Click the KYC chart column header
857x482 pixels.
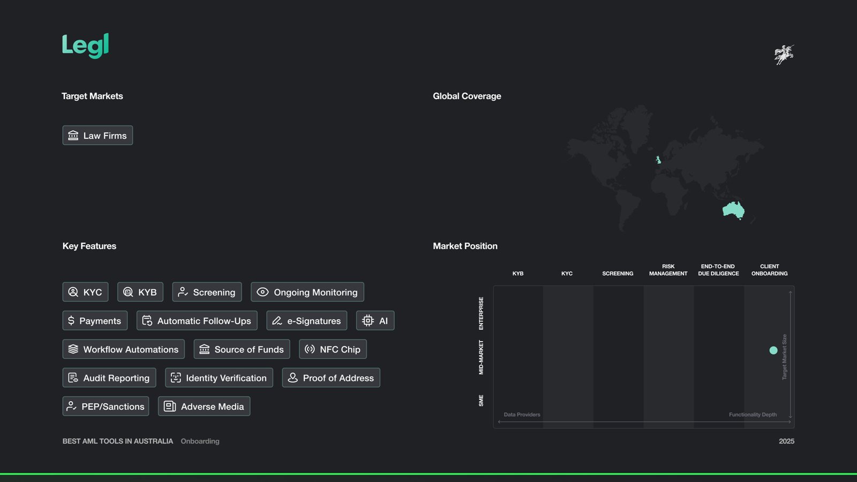point(567,274)
